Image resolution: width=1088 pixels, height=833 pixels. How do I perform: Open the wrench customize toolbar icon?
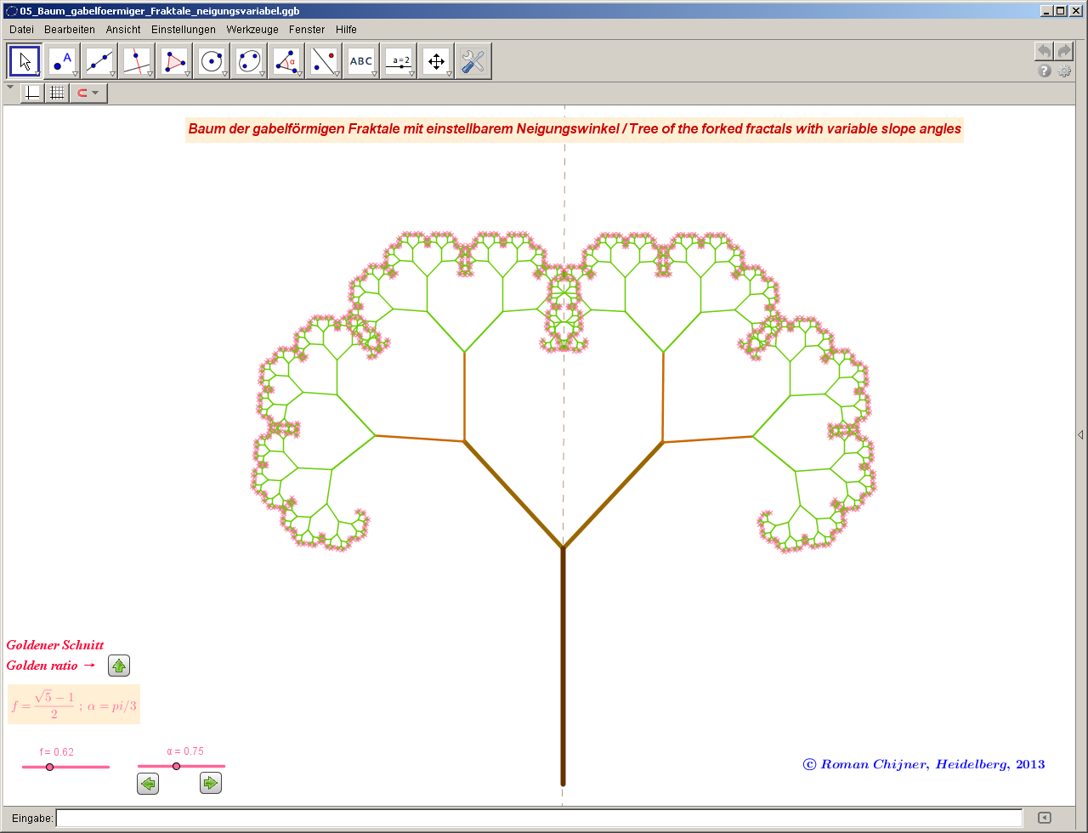click(473, 61)
